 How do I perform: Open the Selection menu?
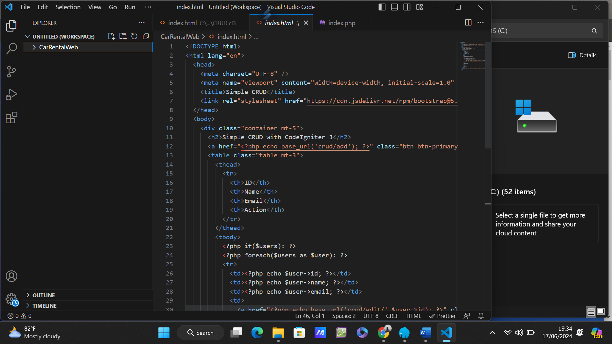coord(68,7)
